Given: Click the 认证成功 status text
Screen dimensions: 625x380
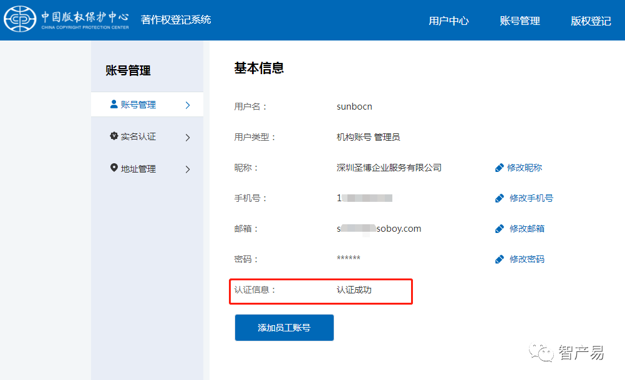Looking at the screenshot, I should click(354, 290).
